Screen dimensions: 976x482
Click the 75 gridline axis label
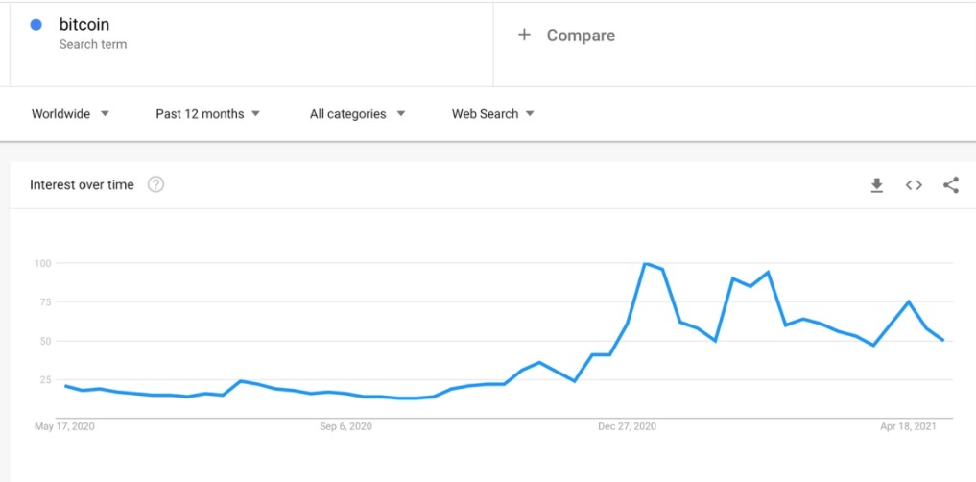(x=41, y=302)
